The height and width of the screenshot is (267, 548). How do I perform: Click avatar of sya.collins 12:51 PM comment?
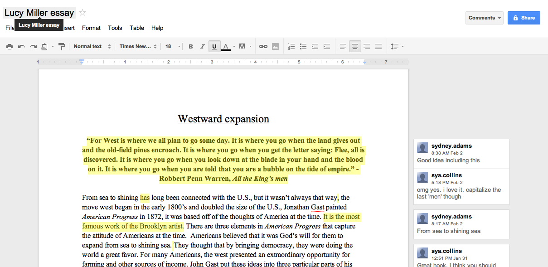click(x=422, y=253)
